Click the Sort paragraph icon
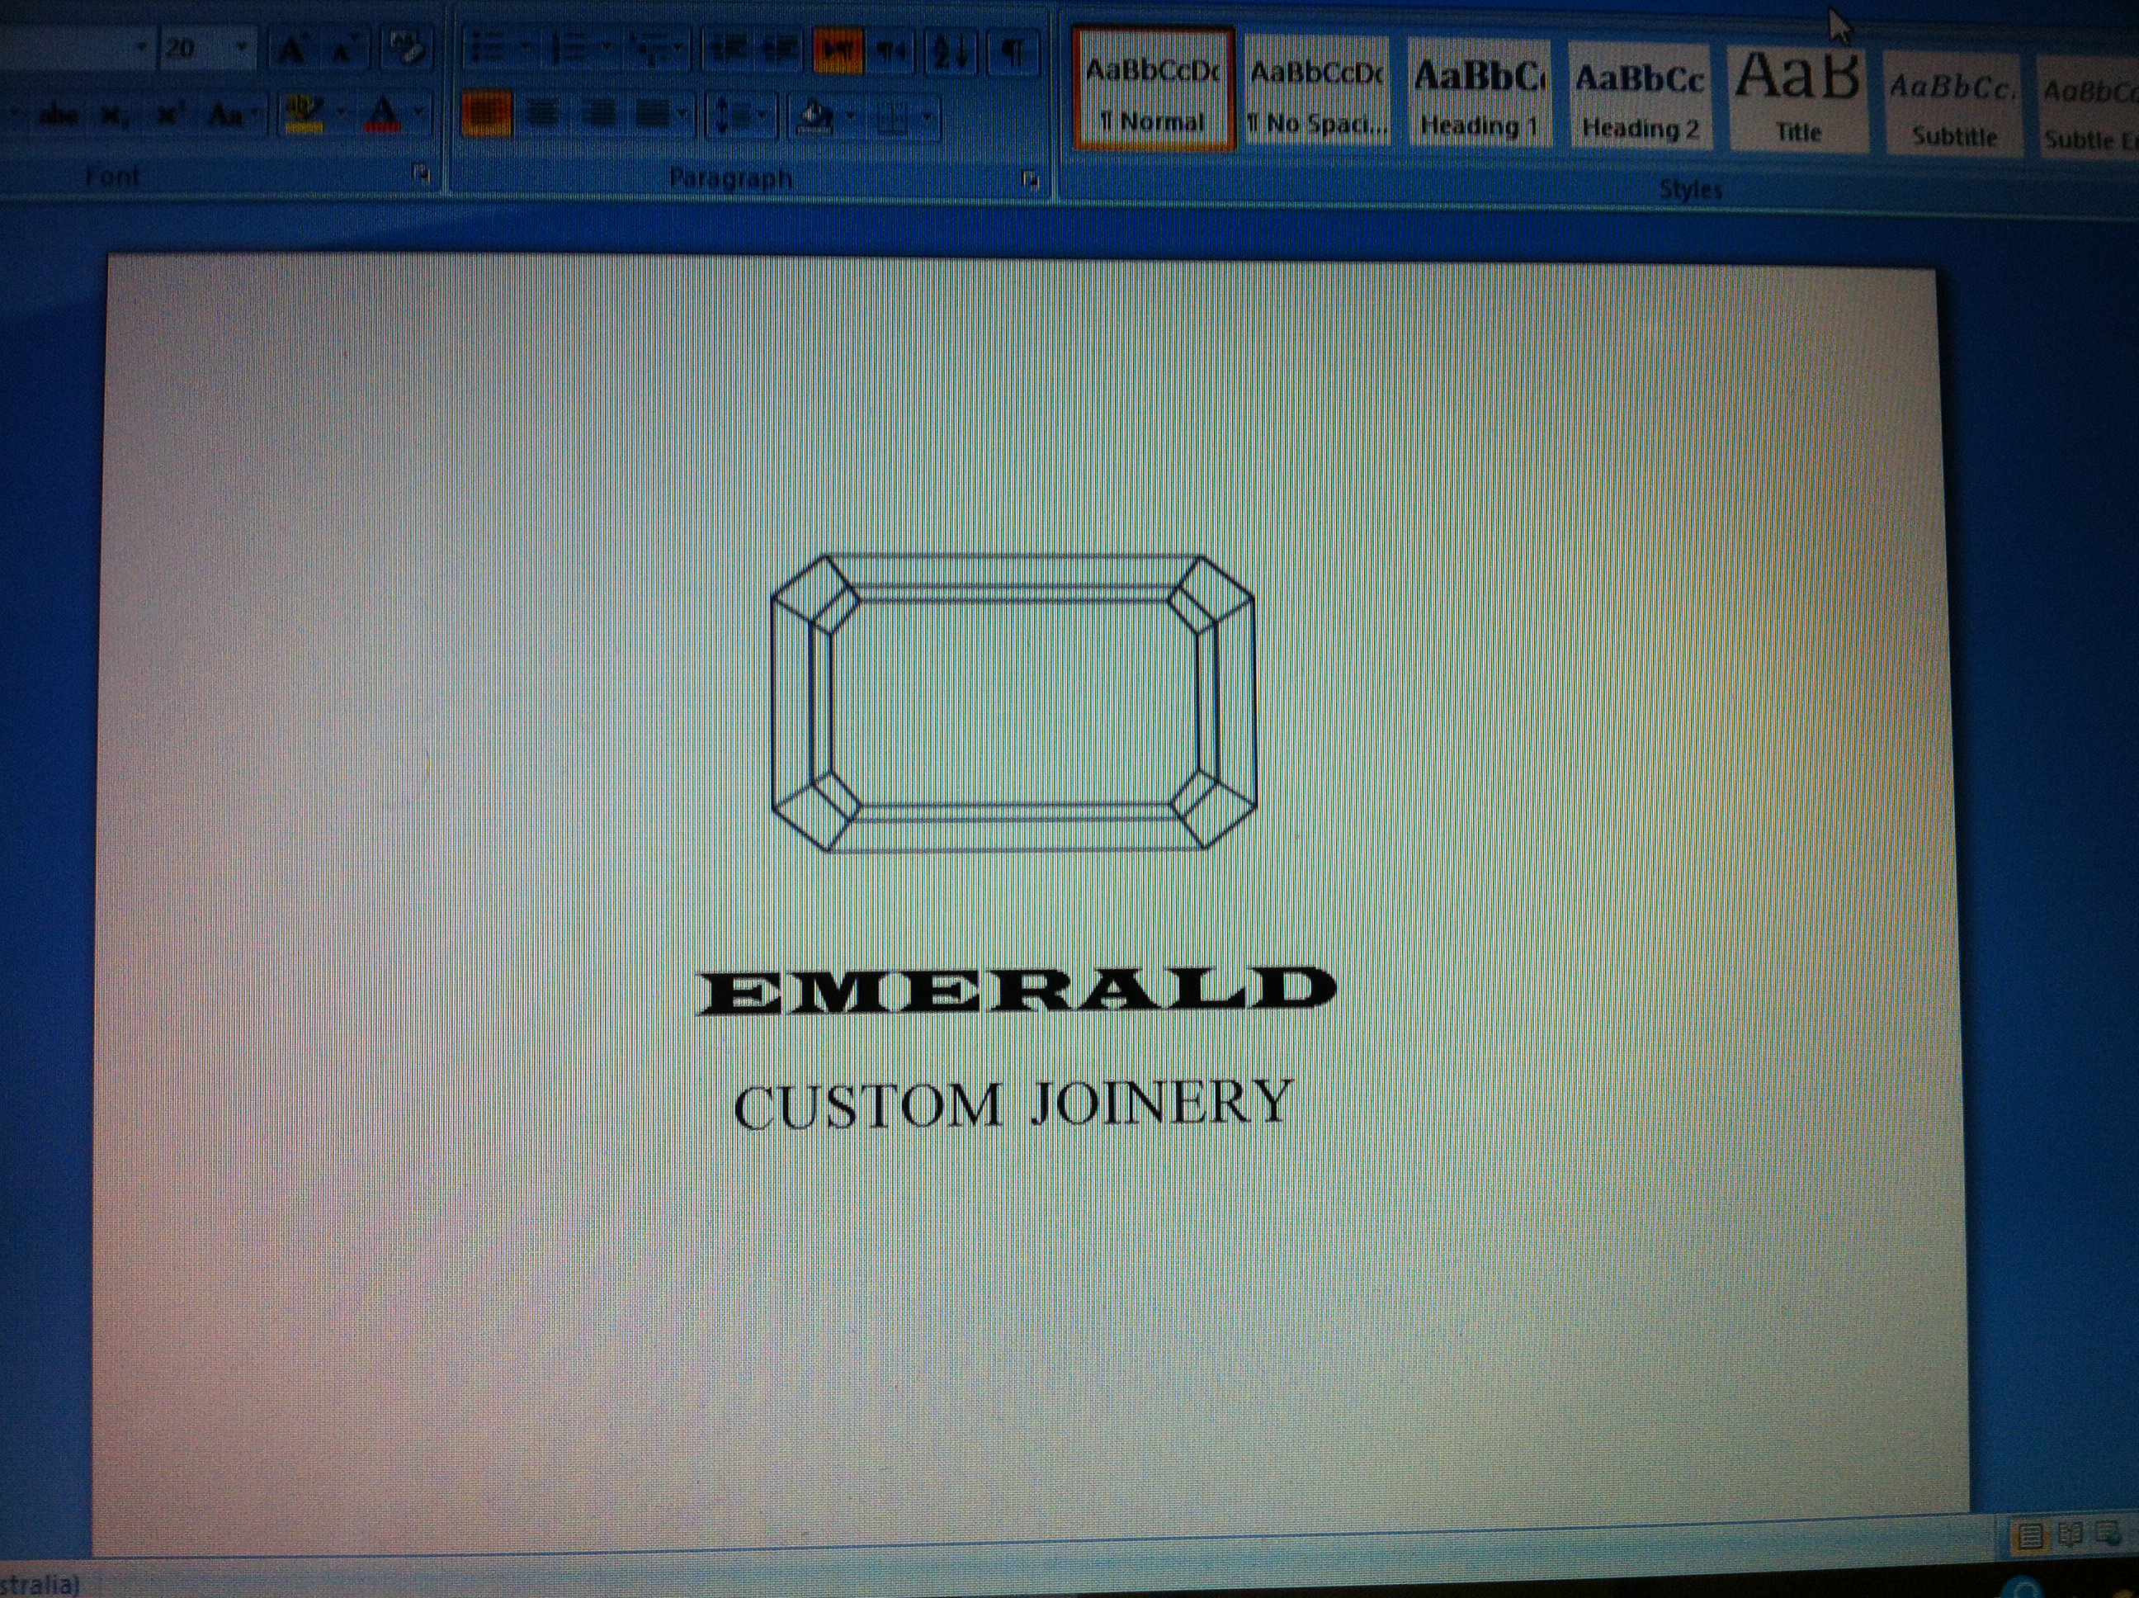 pyautogui.click(x=950, y=51)
